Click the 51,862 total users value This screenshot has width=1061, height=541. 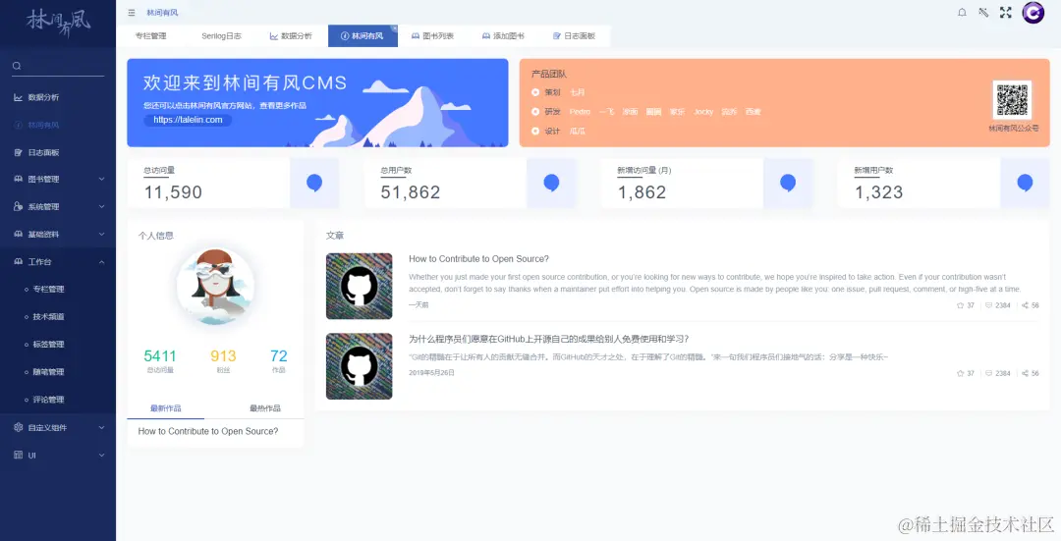pos(410,192)
